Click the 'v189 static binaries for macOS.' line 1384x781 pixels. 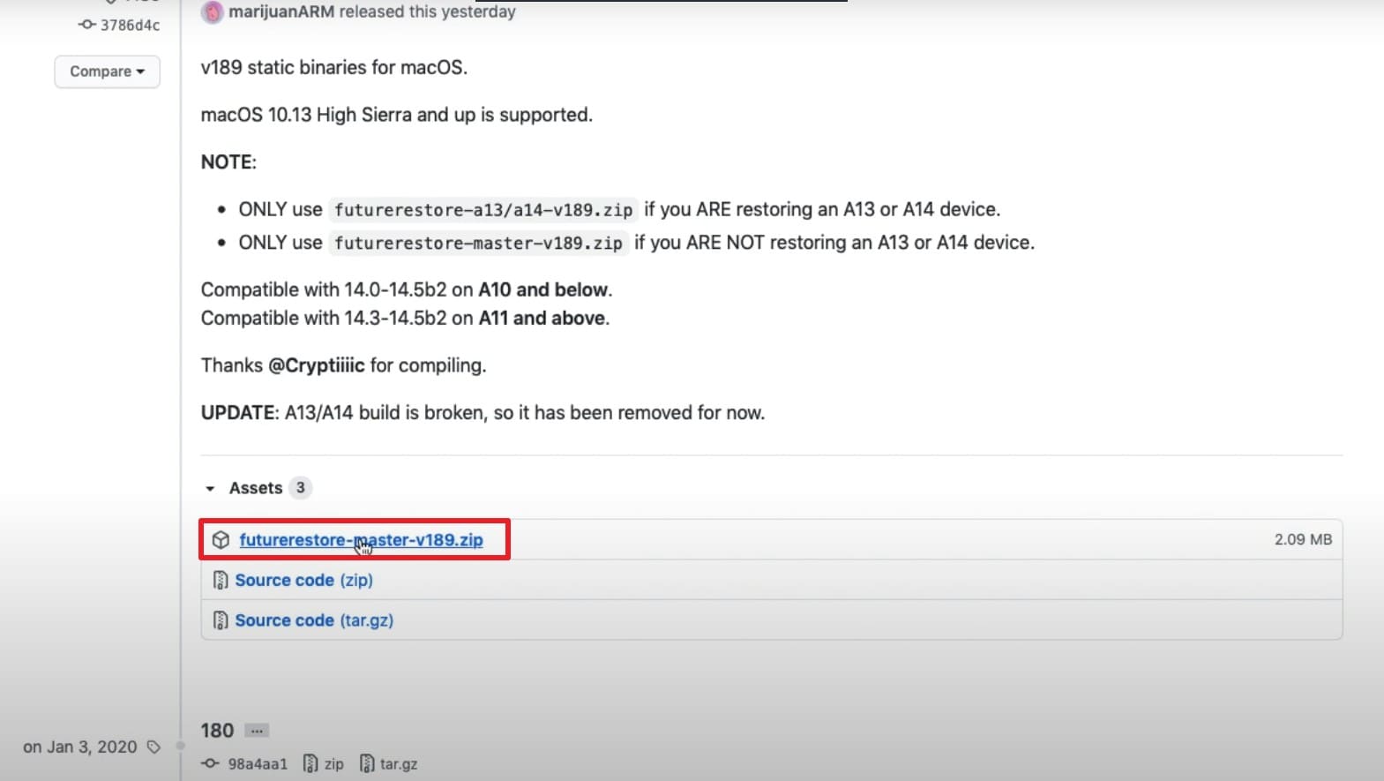pos(334,67)
